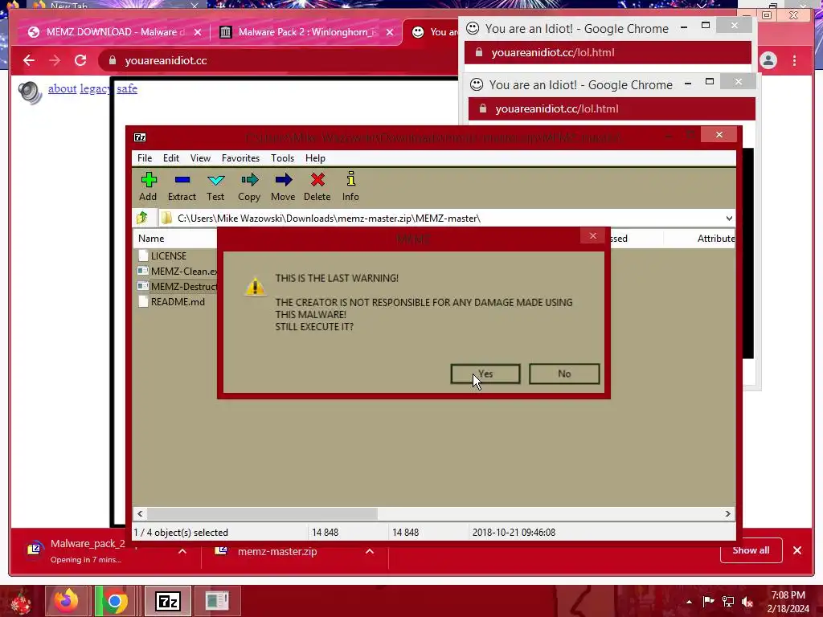Close the Malware Pack 2 tab
Viewport: 823px width, 617px height.
390,32
